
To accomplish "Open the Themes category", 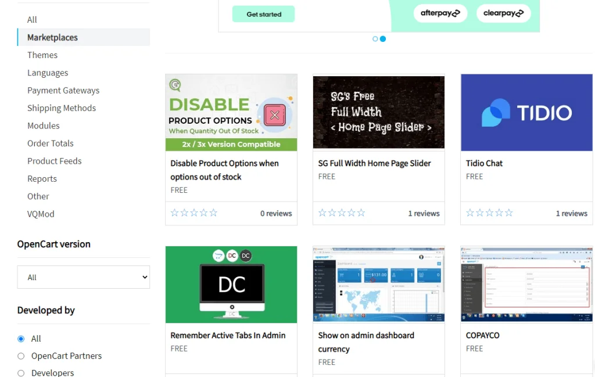I will click(42, 55).
